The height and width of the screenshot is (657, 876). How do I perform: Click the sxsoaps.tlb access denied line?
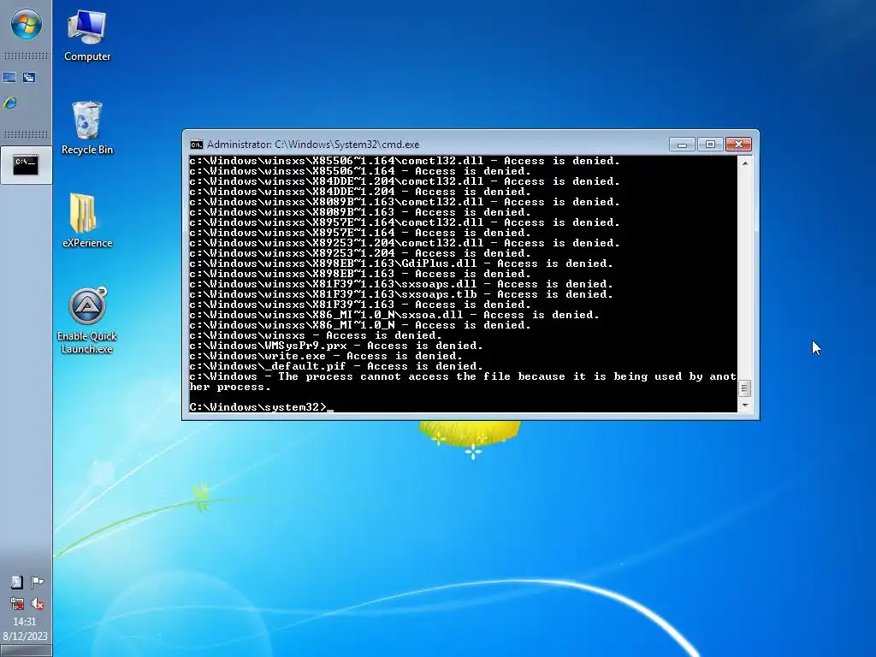coord(401,294)
